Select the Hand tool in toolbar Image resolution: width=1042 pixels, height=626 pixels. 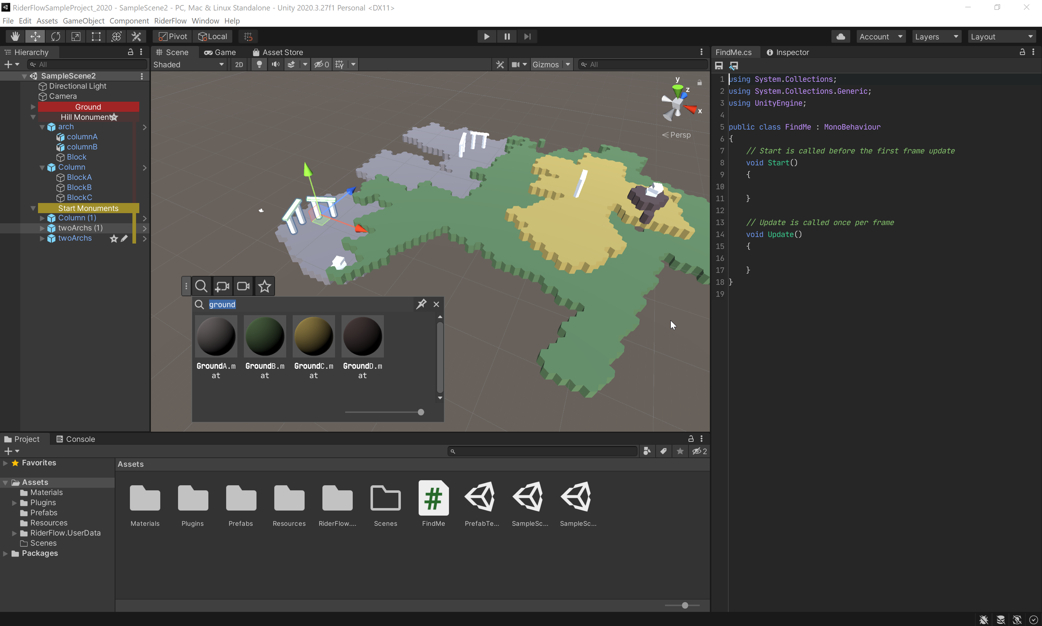click(x=15, y=37)
